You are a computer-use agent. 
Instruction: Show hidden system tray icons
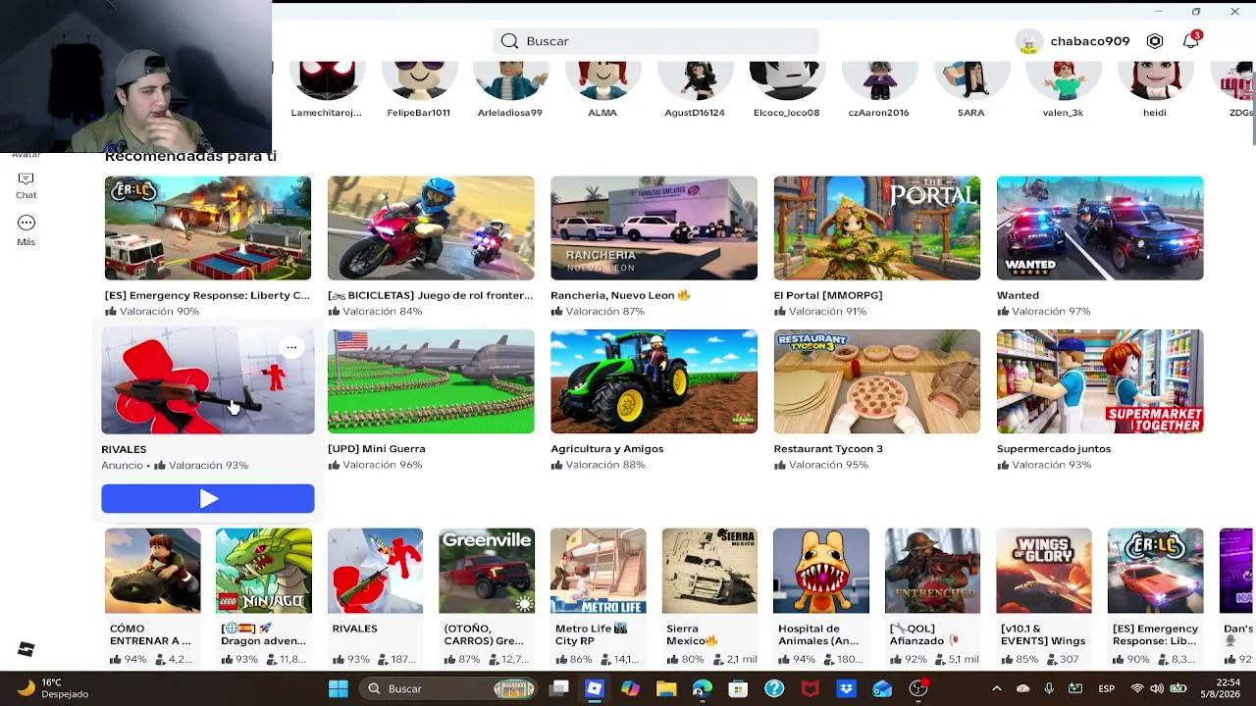997,688
